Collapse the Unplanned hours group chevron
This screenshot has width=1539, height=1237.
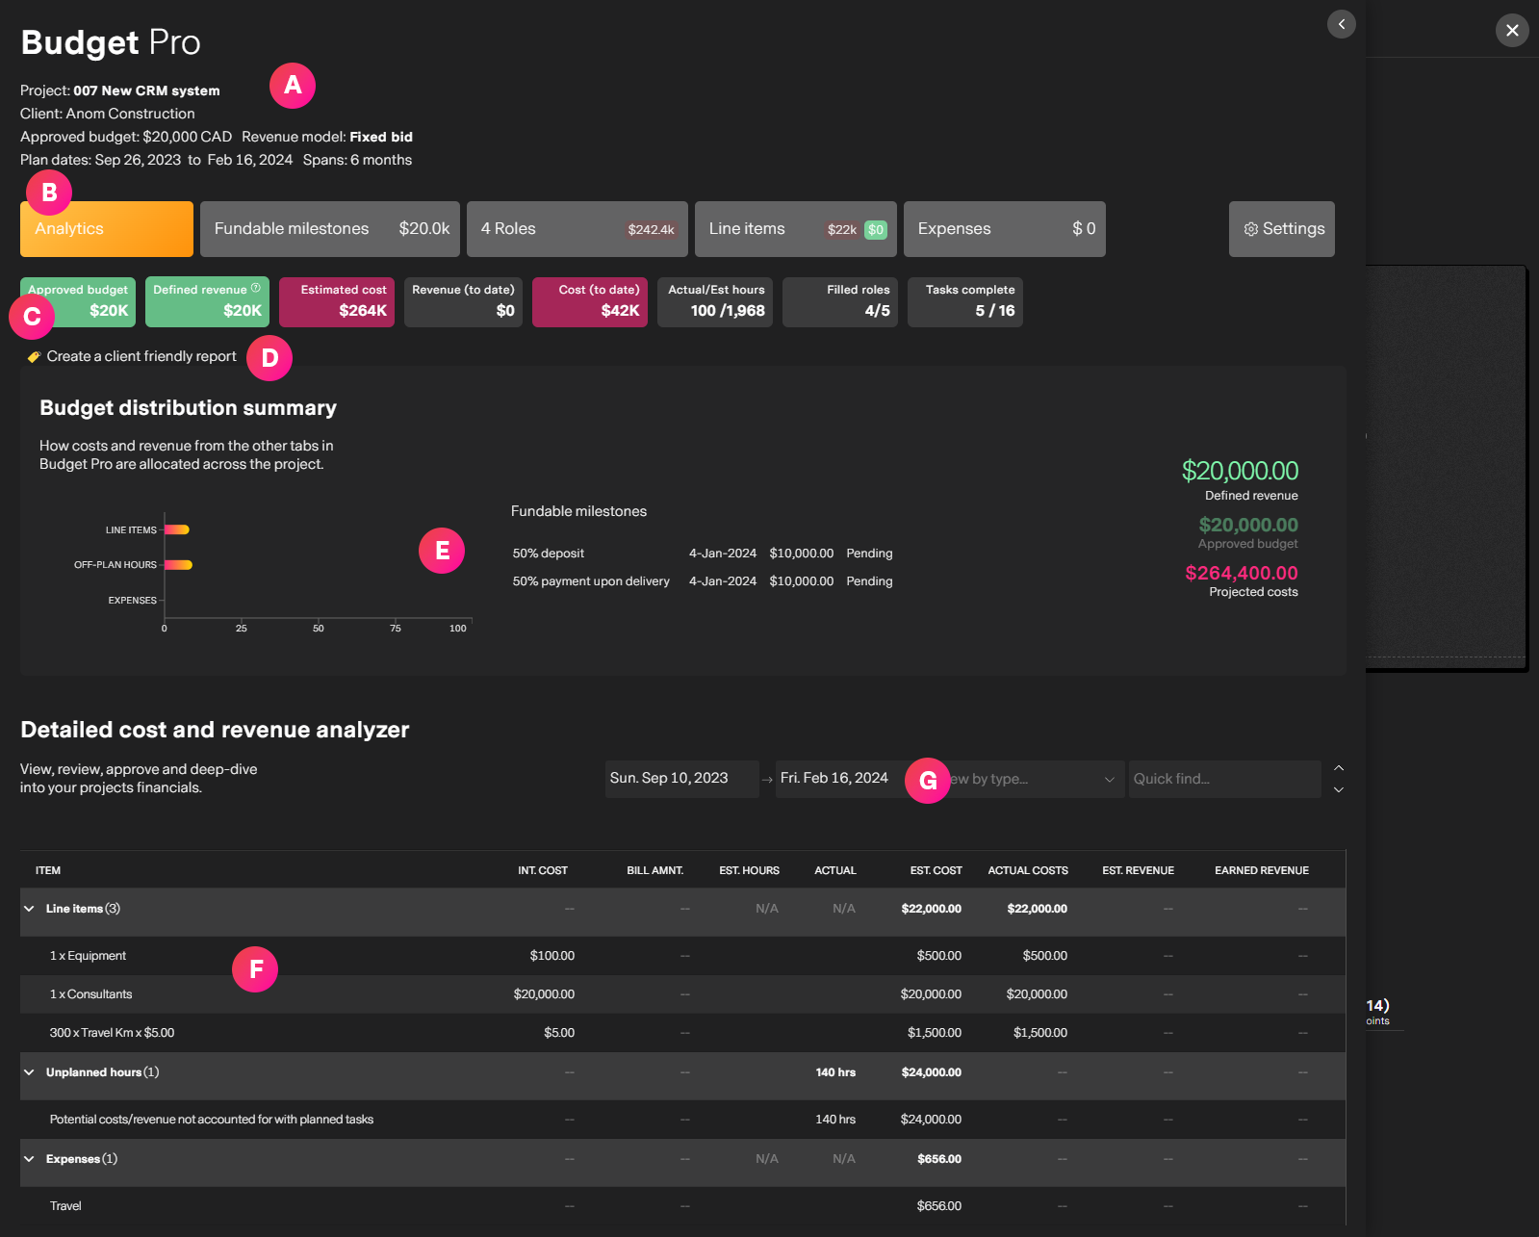[x=29, y=1072]
